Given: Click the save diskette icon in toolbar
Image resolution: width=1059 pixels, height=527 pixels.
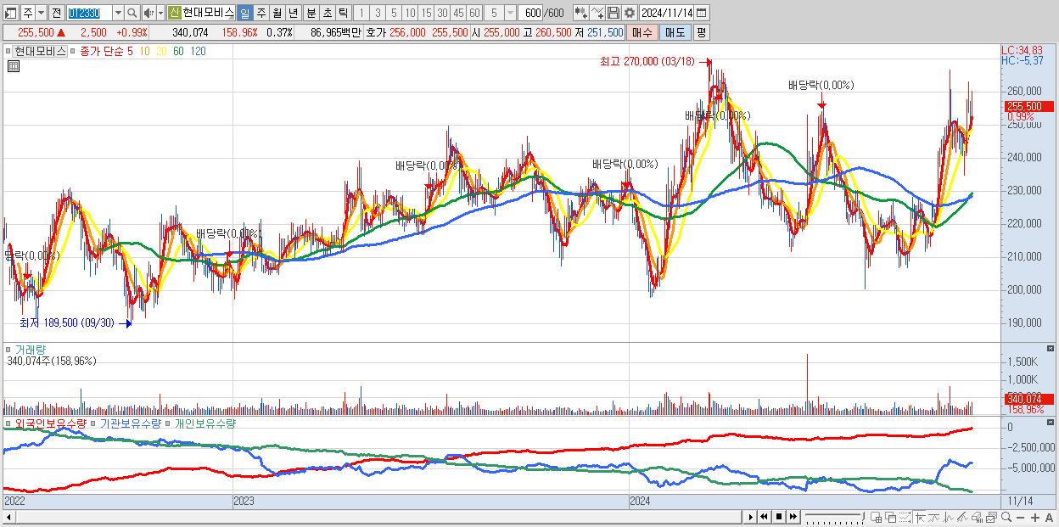Looking at the screenshot, I should [x=614, y=13].
